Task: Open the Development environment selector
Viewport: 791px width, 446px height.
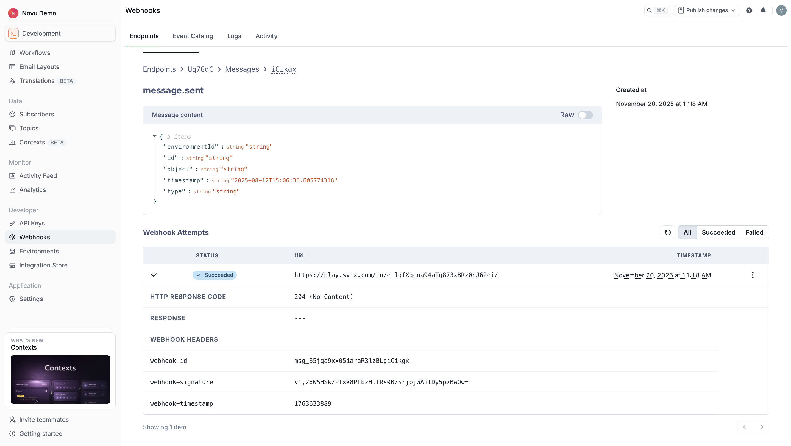Action: tap(60, 34)
